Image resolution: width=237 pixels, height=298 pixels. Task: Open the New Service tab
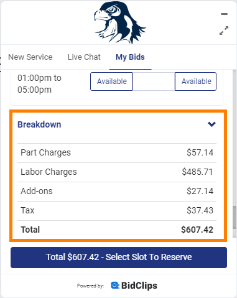coord(30,57)
